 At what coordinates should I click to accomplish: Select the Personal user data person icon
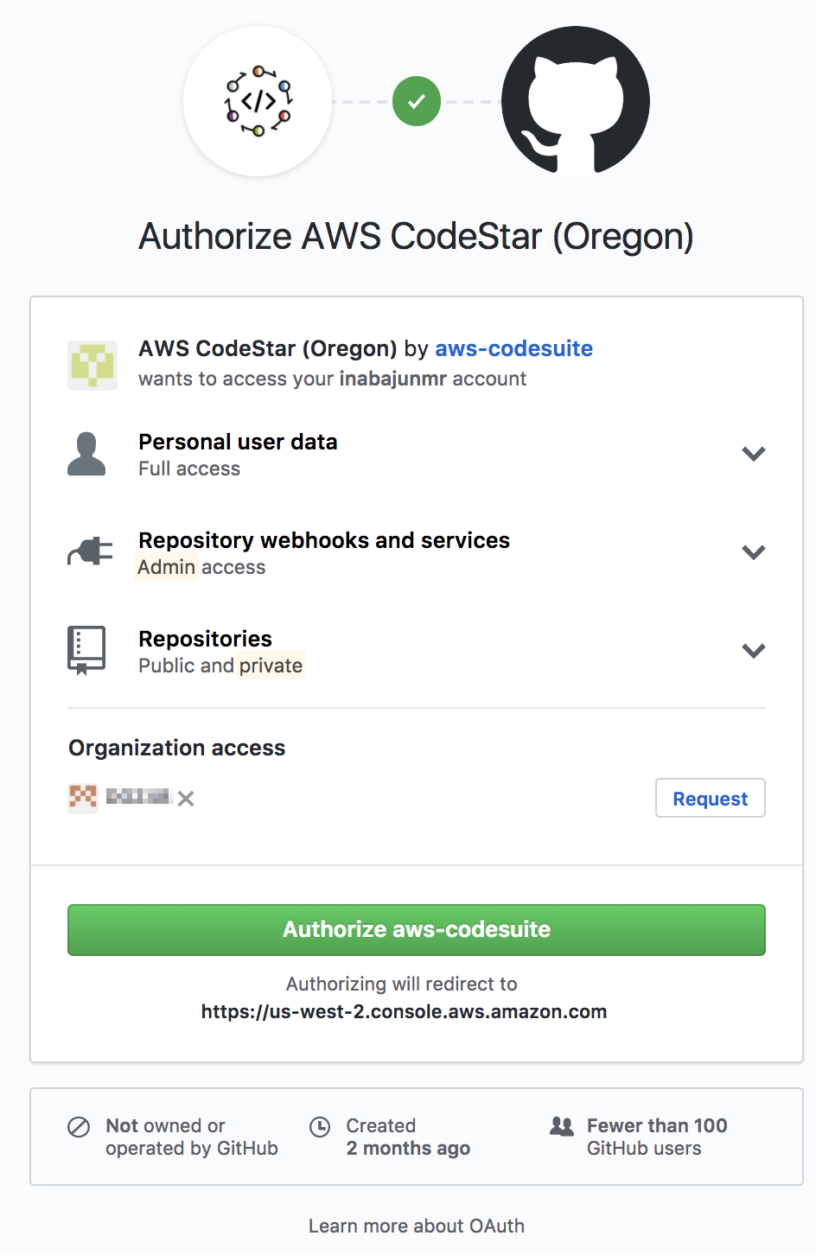tap(86, 454)
